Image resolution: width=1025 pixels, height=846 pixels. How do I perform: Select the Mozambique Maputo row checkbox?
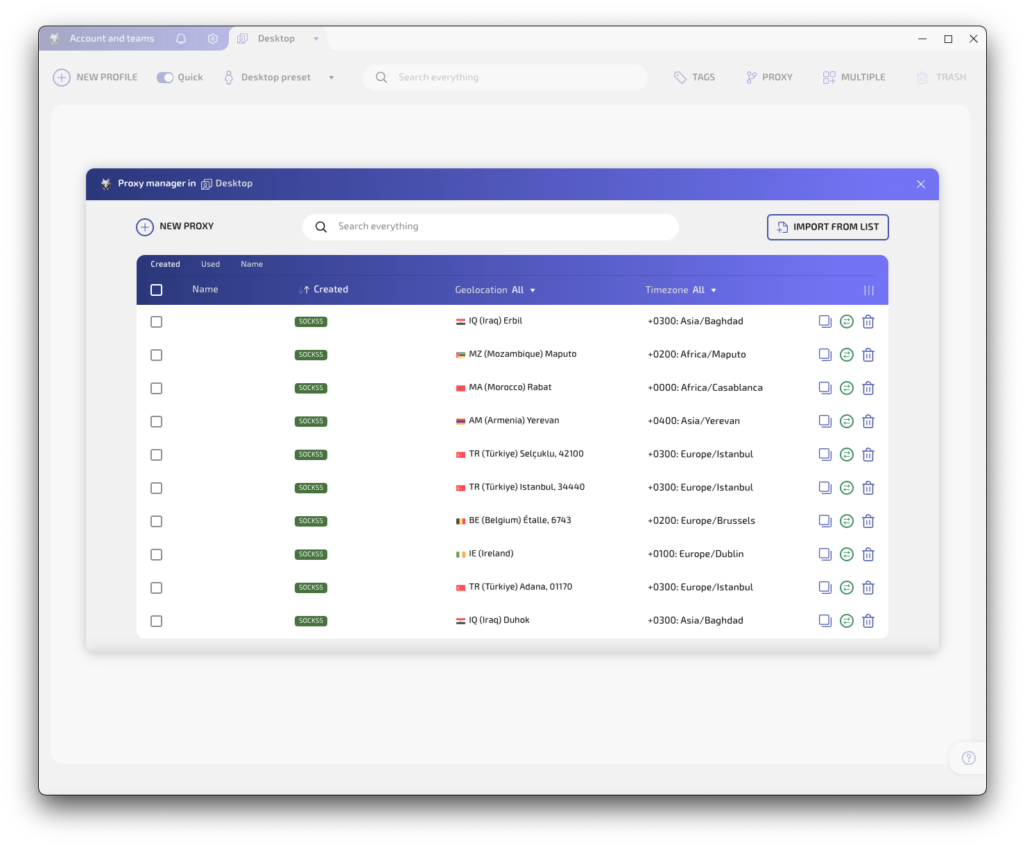pyautogui.click(x=157, y=355)
